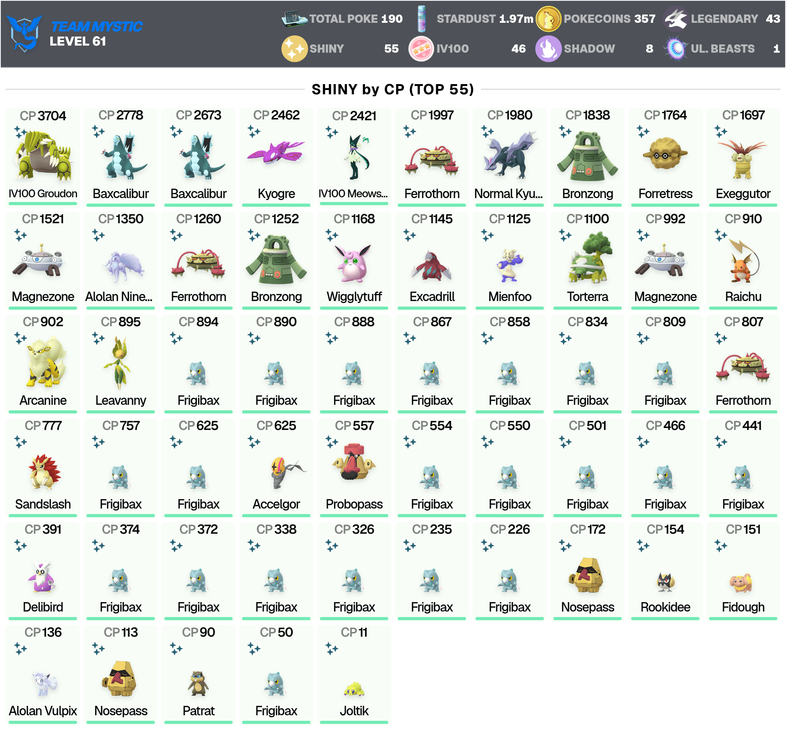This screenshot has width=786, height=731.
Task: Select the Arcanine CP 902 card
Action: (43, 364)
